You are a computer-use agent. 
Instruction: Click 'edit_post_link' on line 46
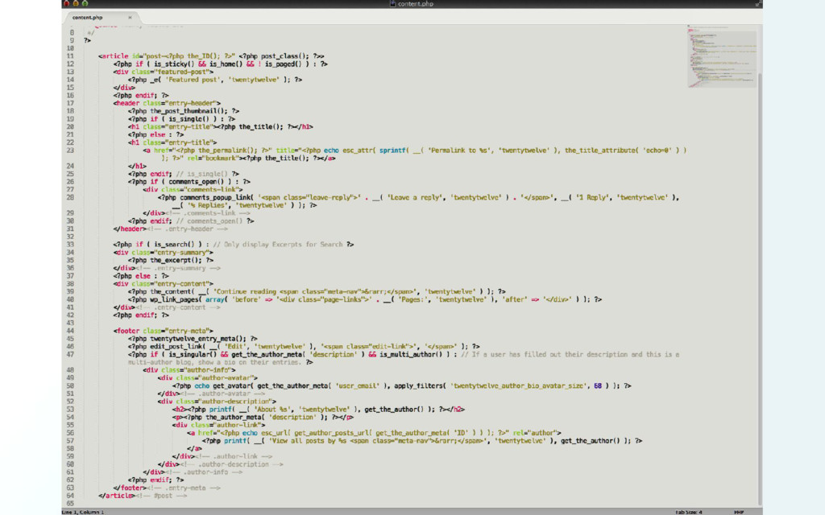(x=176, y=347)
